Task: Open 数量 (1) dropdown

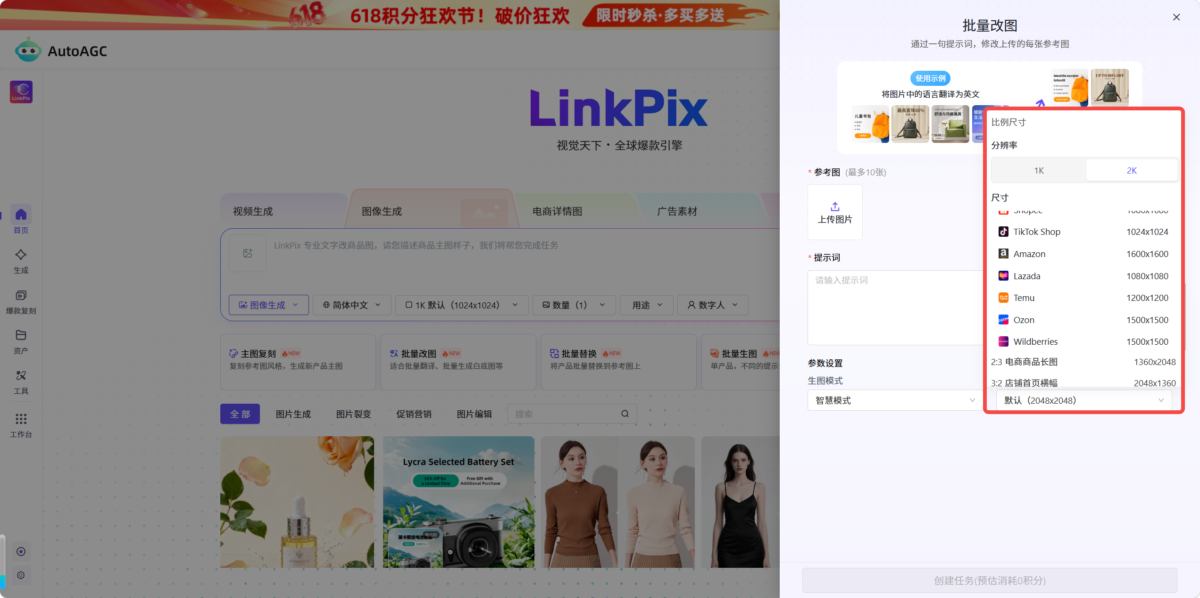Action: (574, 305)
